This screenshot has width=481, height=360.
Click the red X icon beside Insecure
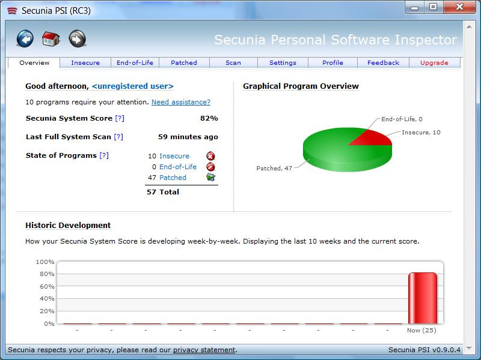(x=210, y=156)
